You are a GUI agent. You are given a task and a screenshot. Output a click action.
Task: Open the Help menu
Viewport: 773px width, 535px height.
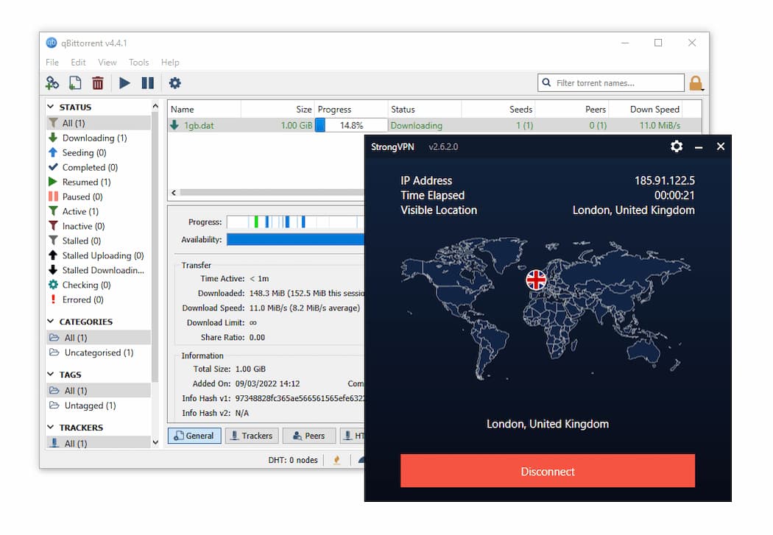pos(170,62)
